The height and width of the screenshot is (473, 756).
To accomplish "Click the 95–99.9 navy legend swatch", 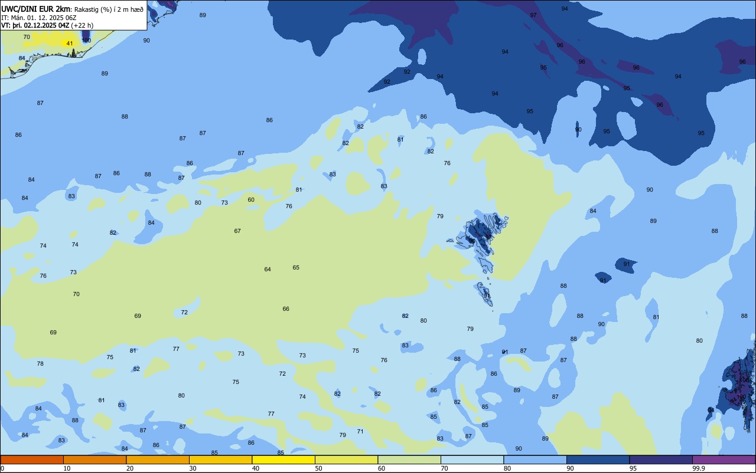I will pos(661,459).
